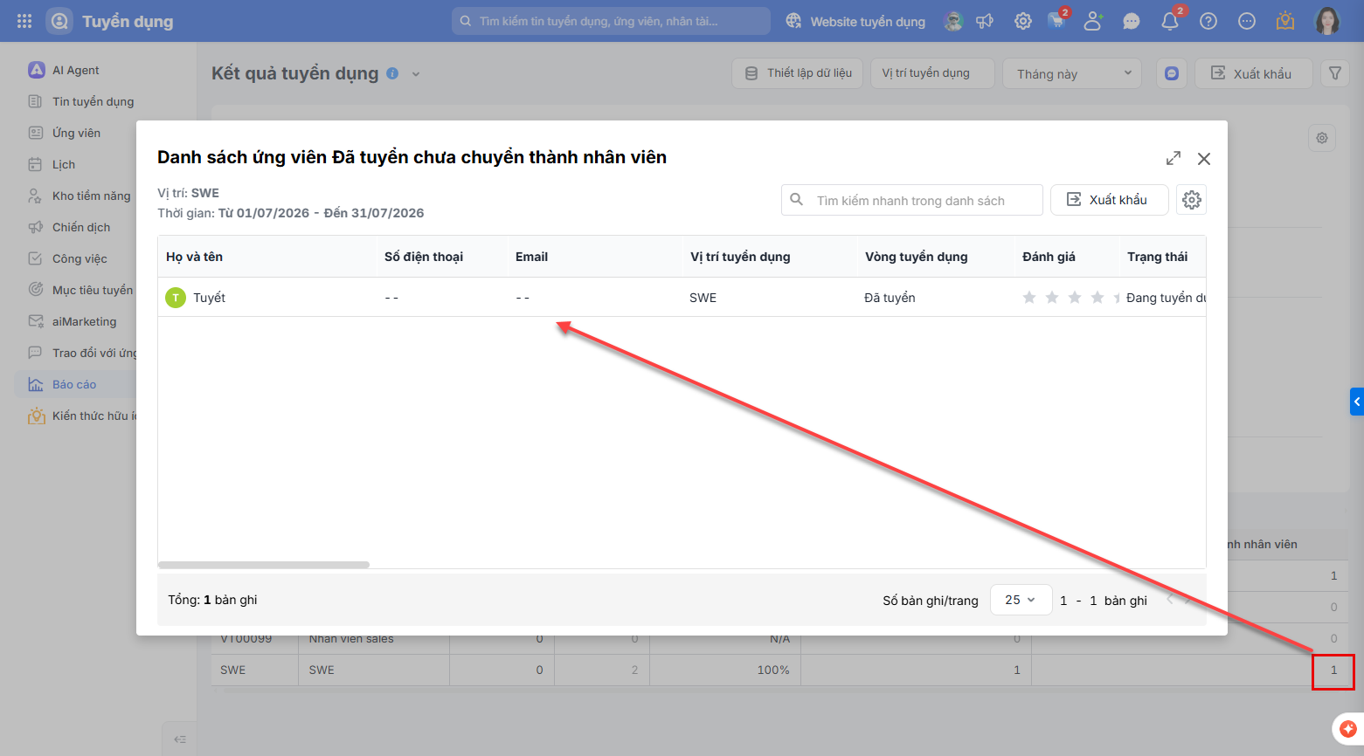1364x756 pixels.
Task: Click the help question mark icon
Action: (1208, 21)
